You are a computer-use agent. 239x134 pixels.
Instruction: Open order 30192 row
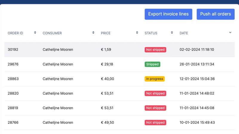(x=119, y=50)
